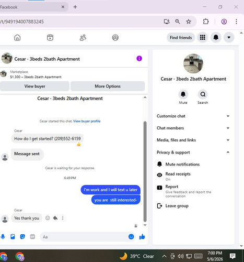The height and width of the screenshot is (262, 244).
Task: Click the 'Message sent' bubble
Action: tap(27, 154)
